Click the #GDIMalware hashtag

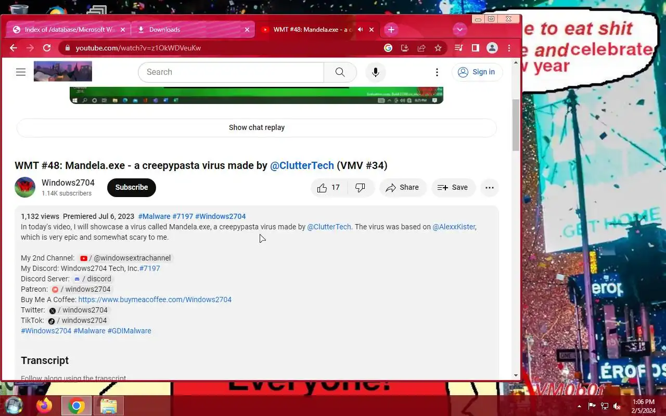[129, 331]
